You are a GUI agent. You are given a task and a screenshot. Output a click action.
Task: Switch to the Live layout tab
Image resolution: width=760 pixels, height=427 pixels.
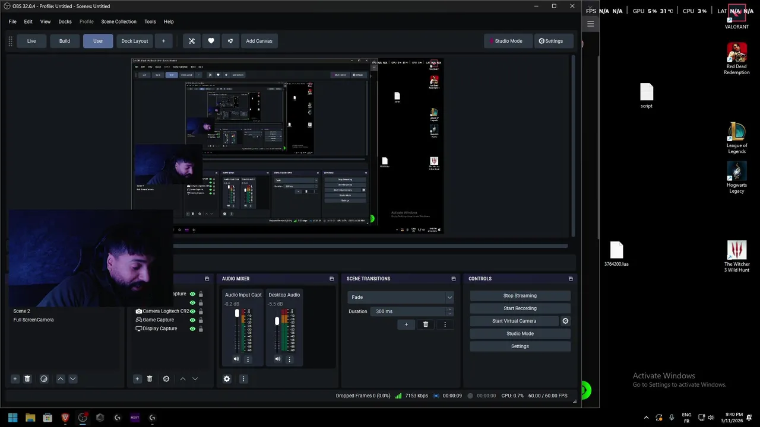pyautogui.click(x=31, y=41)
